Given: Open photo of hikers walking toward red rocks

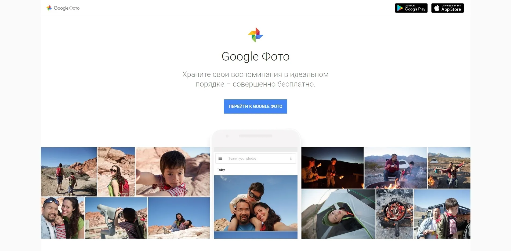Looking at the screenshot, I should 69,171.
